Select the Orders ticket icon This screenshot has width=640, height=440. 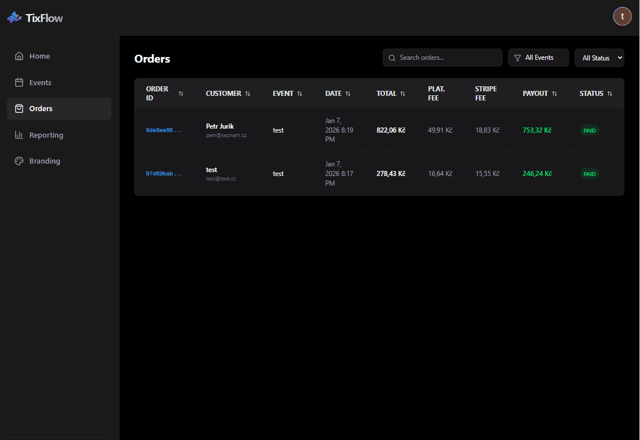[x=19, y=108]
